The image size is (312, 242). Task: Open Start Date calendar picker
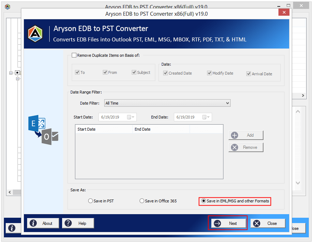131,117
